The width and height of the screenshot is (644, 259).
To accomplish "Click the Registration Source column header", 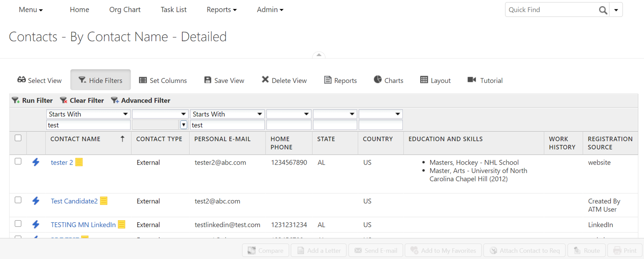I will pos(610,143).
